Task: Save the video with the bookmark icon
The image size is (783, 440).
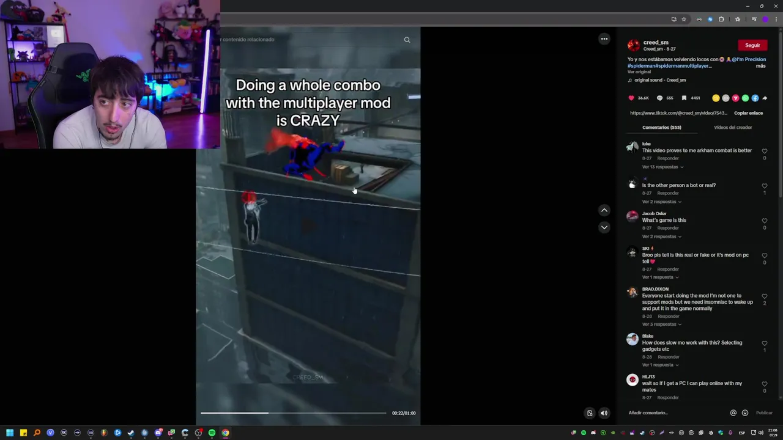Action: (x=684, y=98)
